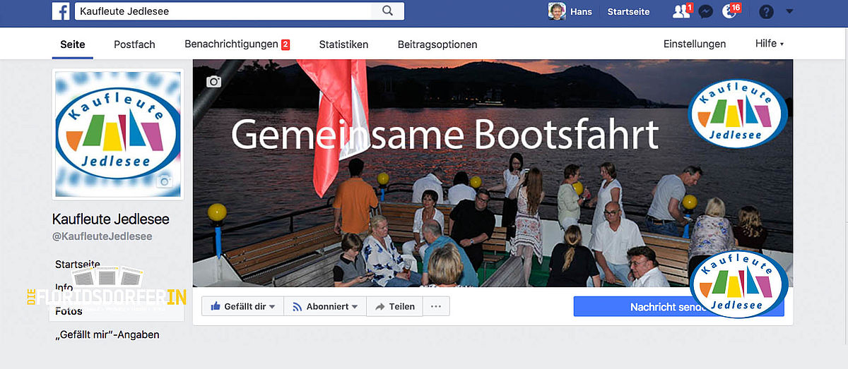The image size is (848, 369).
Task: Open „Gefällt mir“-Angaben sidebar item
Action: click(107, 334)
